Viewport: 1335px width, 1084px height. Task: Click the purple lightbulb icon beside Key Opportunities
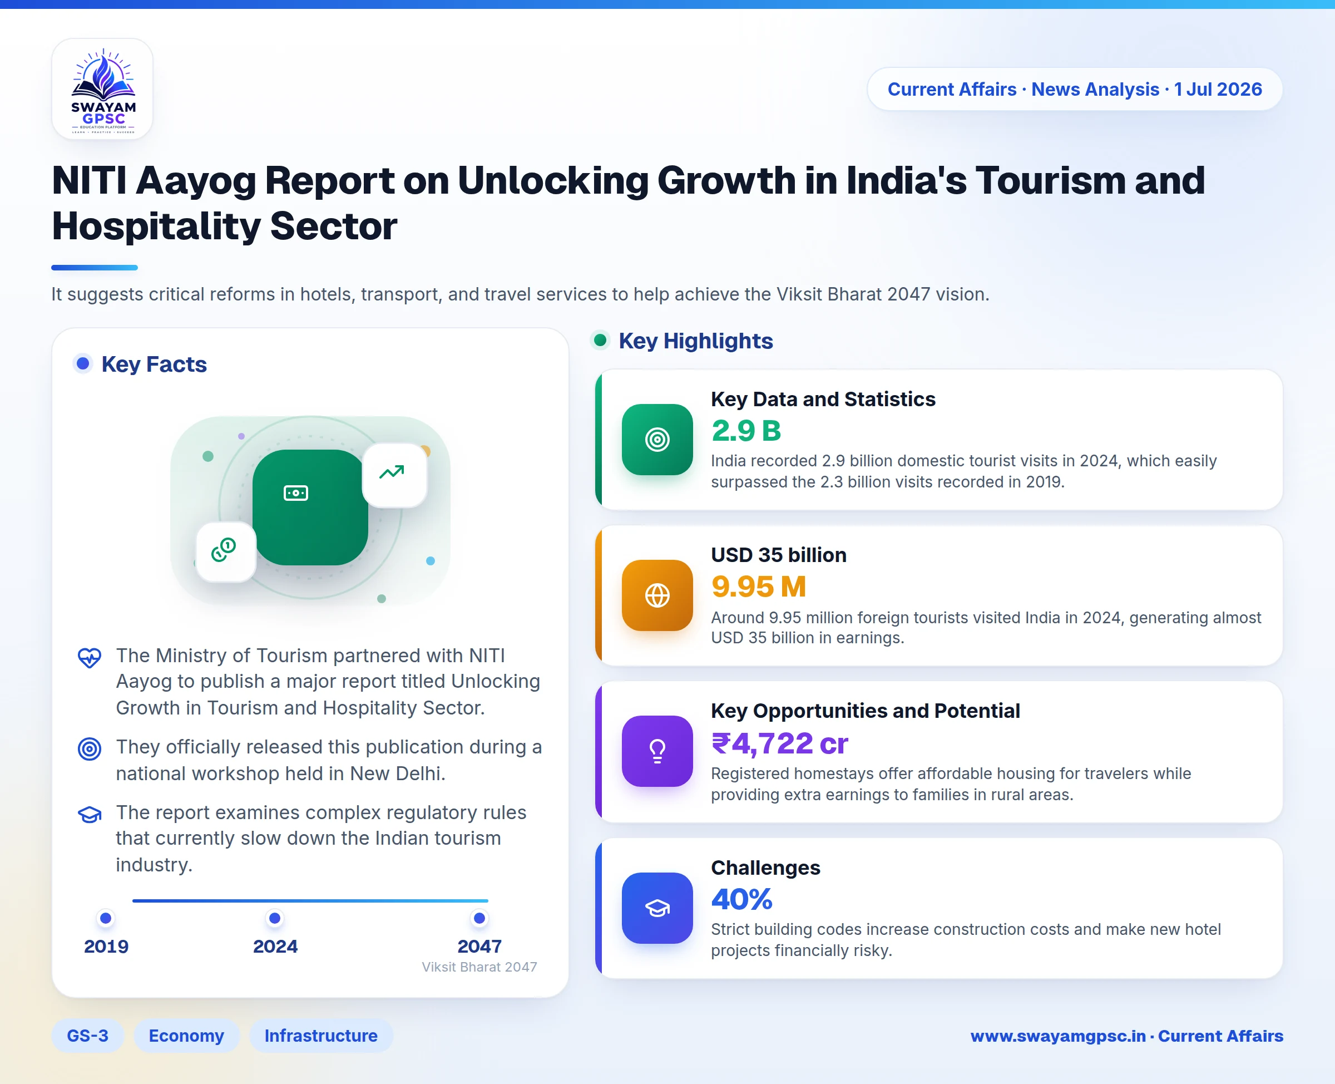point(656,751)
